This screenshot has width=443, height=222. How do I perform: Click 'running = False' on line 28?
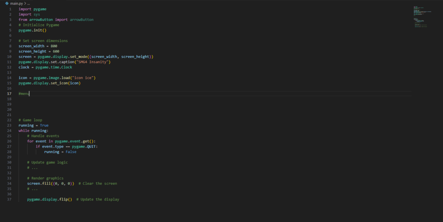click(x=60, y=152)
